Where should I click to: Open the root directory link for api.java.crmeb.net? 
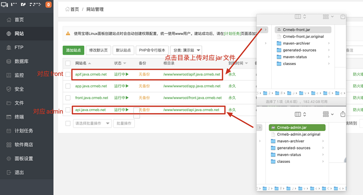click(191, 110)
